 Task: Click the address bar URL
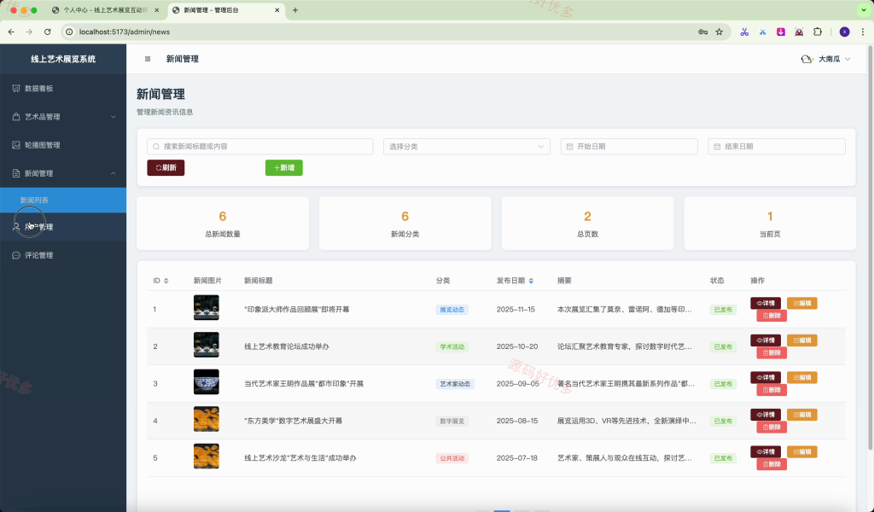click(125, 32)
